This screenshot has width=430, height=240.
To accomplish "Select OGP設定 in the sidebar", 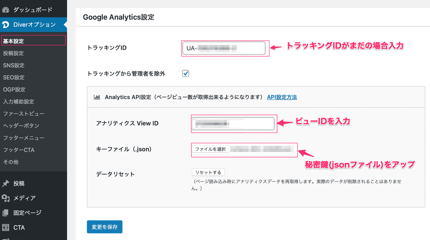I will pos(14,89).
